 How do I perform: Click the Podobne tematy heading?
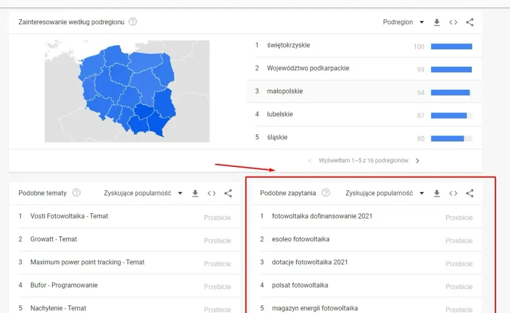(42, 193)
